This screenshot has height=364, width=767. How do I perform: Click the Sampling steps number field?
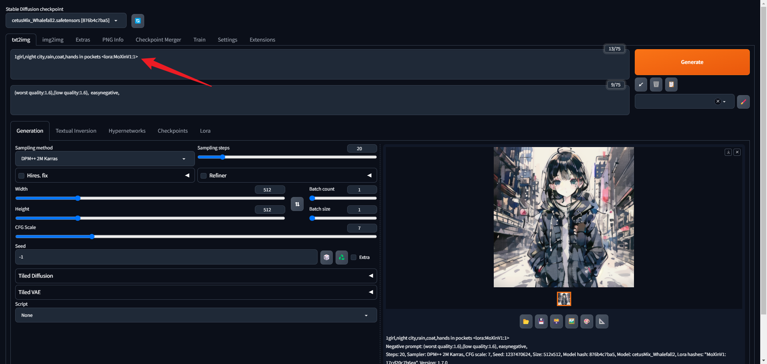[362, 149]
